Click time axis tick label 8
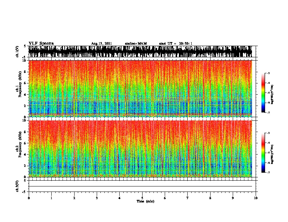The width and height of the screenshot is (288, 222). [210, 198]
